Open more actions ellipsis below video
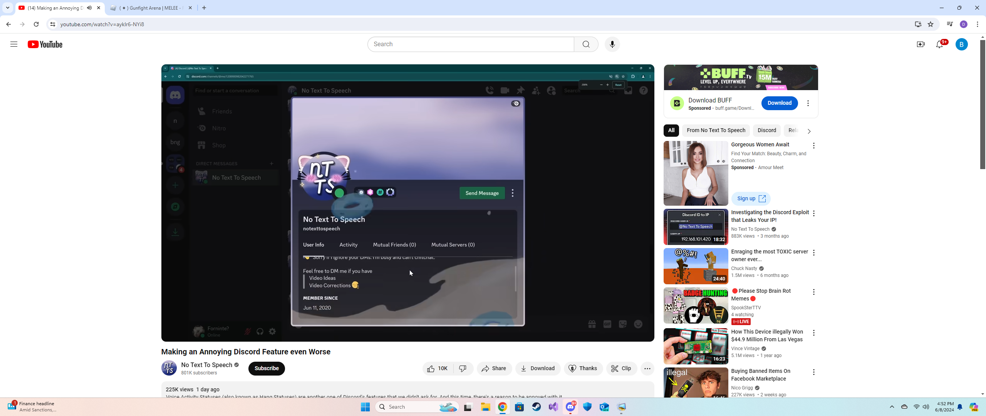The image size is (986, 416). click(x=647, y=369)
